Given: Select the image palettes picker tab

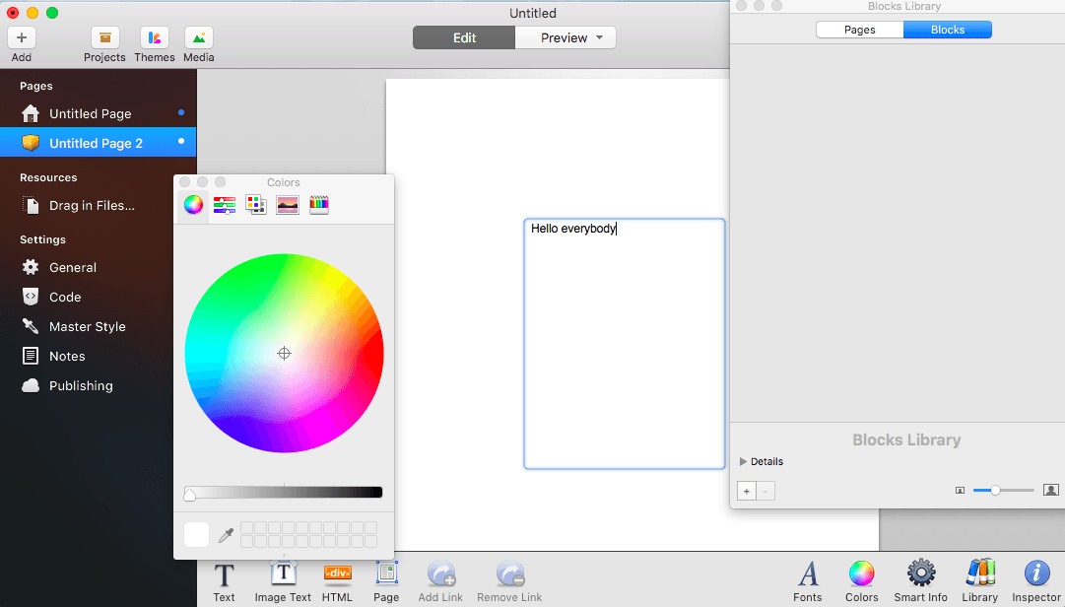Looking at the screenshot, I should pos(288,204).
